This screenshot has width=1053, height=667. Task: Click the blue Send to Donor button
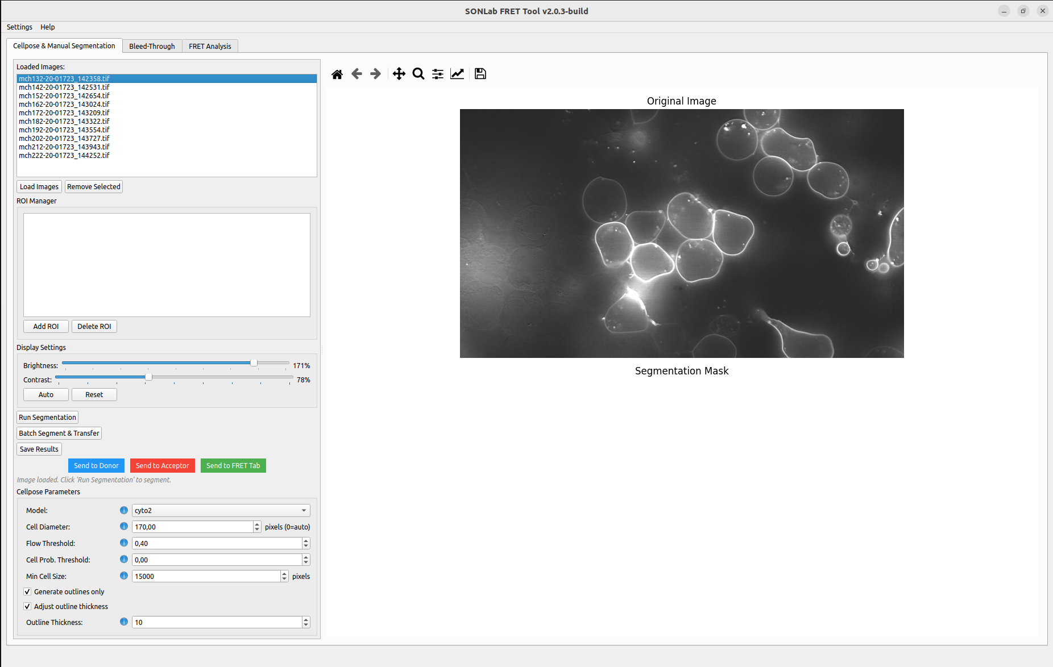click(x=96, y=465)
